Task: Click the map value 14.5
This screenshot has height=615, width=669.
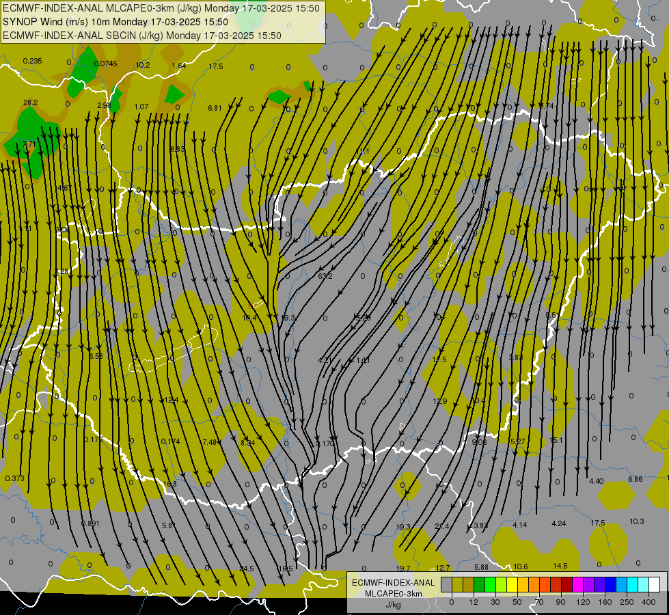Action: (560, 566)
